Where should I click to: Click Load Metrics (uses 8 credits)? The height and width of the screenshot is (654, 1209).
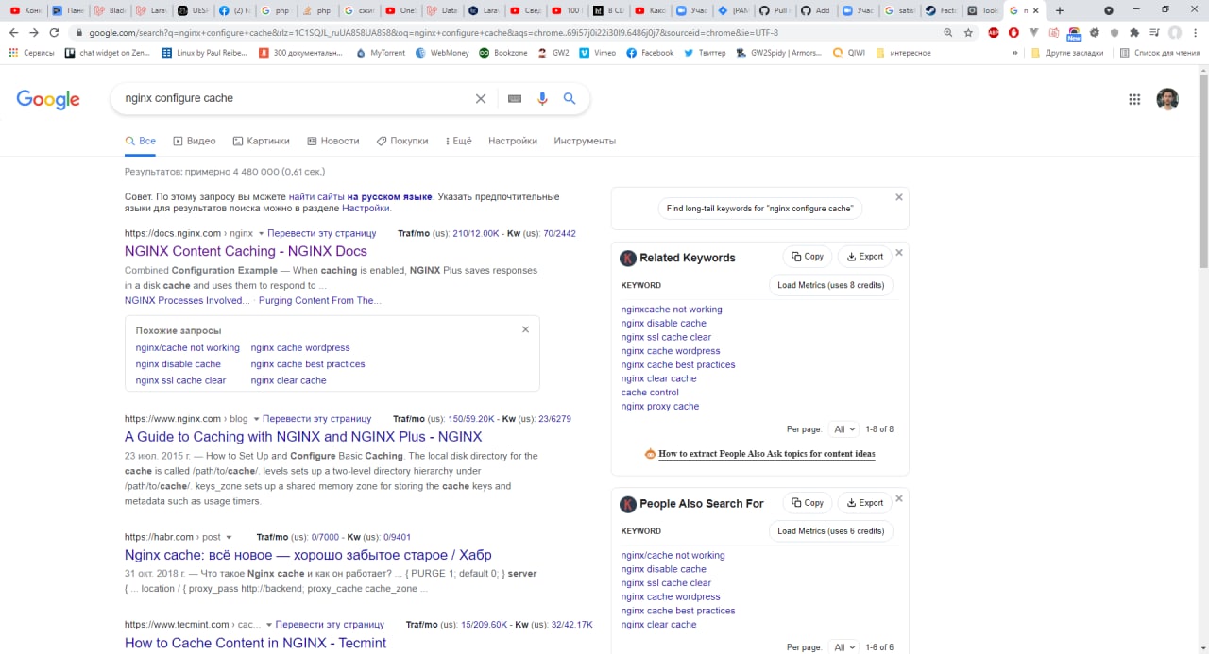pyautogui.click(x=830, y=285)
